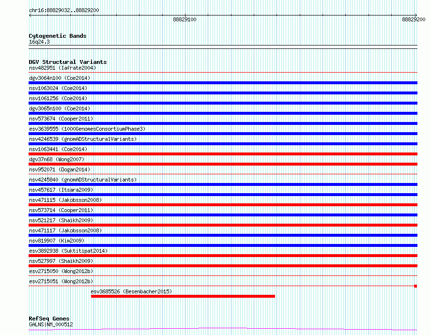
Task: Open variant nsv573674 (Cooper2011)
Action: (61, 119)
